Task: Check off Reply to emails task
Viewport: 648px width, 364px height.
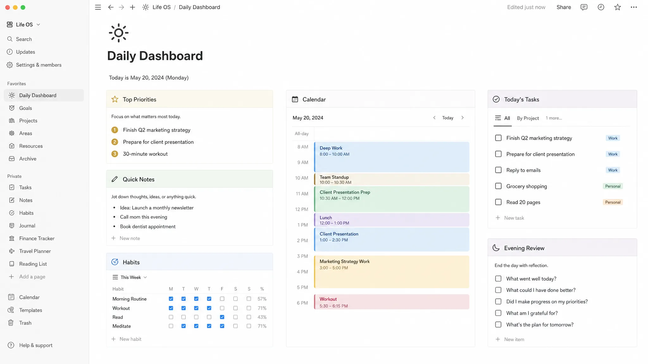Action: (x=498, y=170)
